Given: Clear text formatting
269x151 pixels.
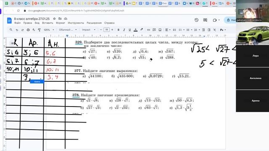Looking at the screenshot, I should pos(214,30).
